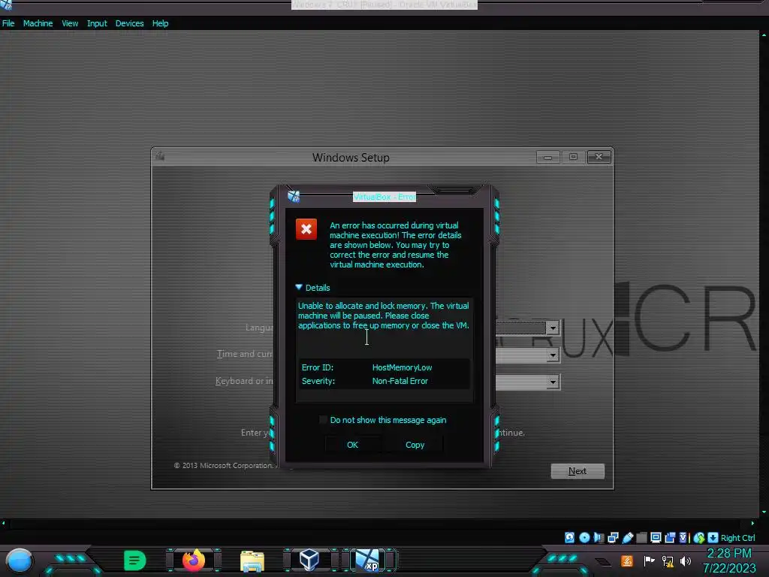Click the Copy button in error dialog

[415, 445]
